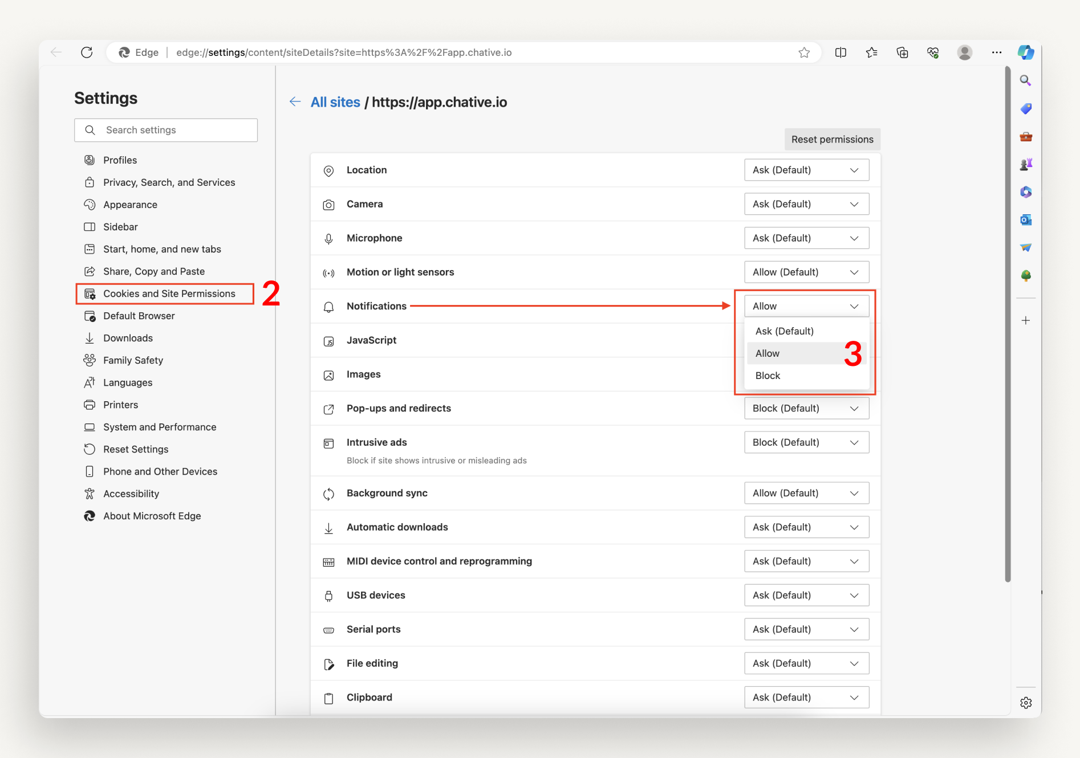Open the Pop-ups and redirects dropdown

(806, 408)
